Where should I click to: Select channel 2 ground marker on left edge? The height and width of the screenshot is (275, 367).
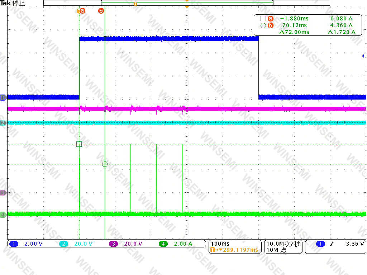[3, 123]
